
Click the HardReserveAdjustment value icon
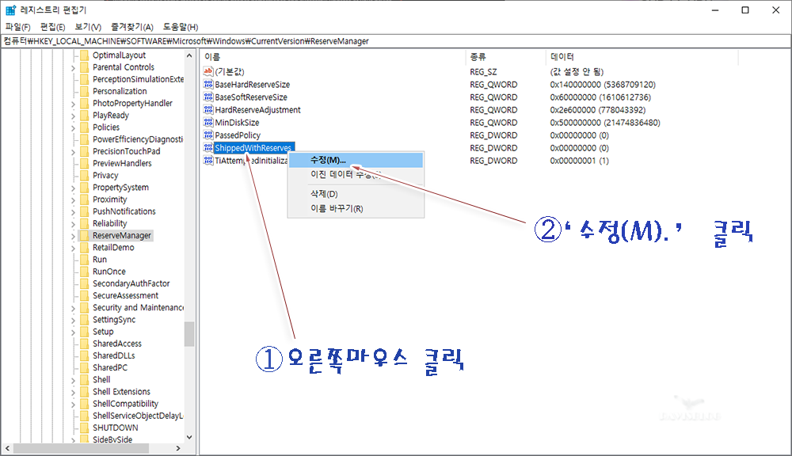(208, 109)
